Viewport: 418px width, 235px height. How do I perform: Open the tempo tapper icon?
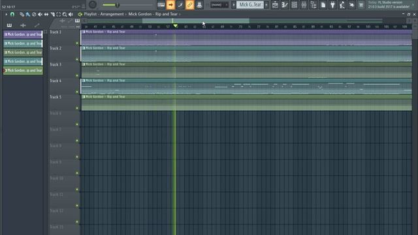342,5
